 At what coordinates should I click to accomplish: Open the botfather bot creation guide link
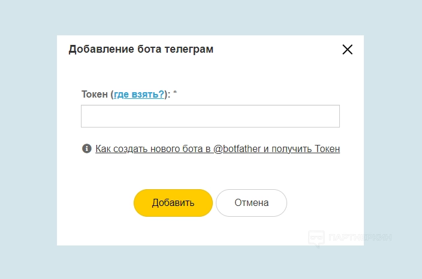click(x=218, y=148)
